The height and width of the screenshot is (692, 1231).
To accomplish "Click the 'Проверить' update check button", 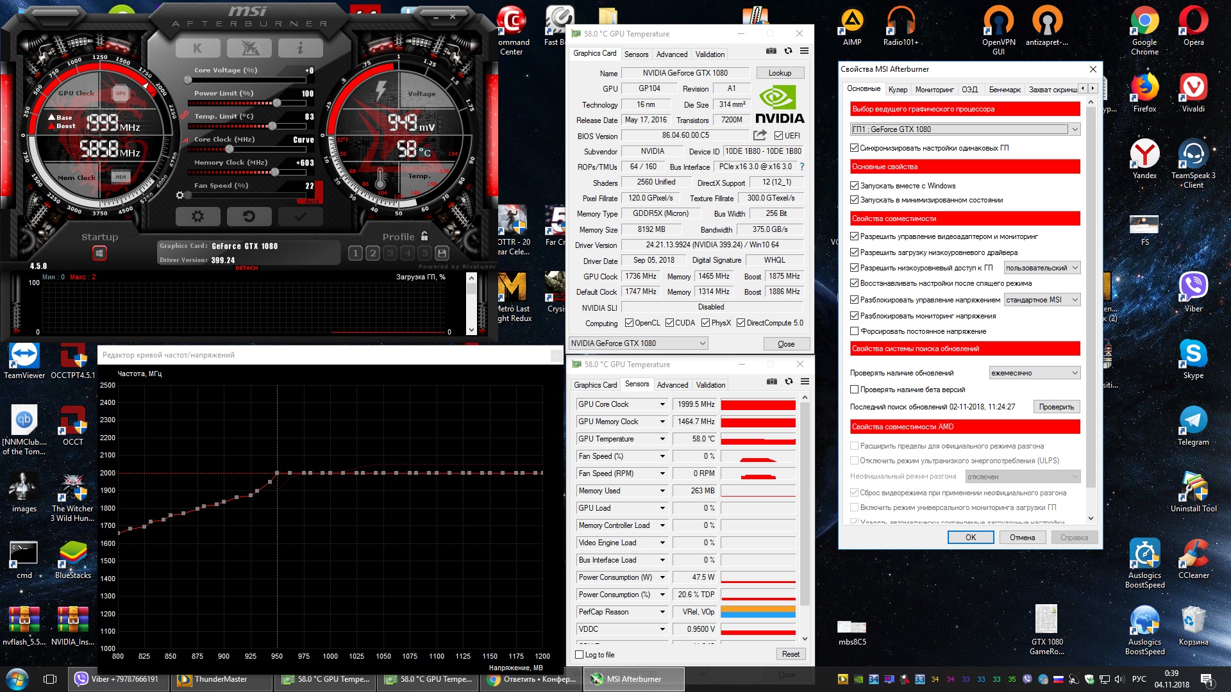I will (x=1056, y=407).
